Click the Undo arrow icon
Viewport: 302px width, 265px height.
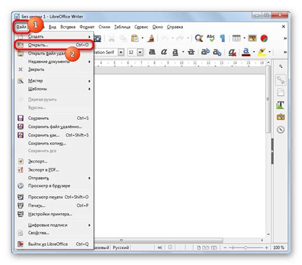point(165,38)
